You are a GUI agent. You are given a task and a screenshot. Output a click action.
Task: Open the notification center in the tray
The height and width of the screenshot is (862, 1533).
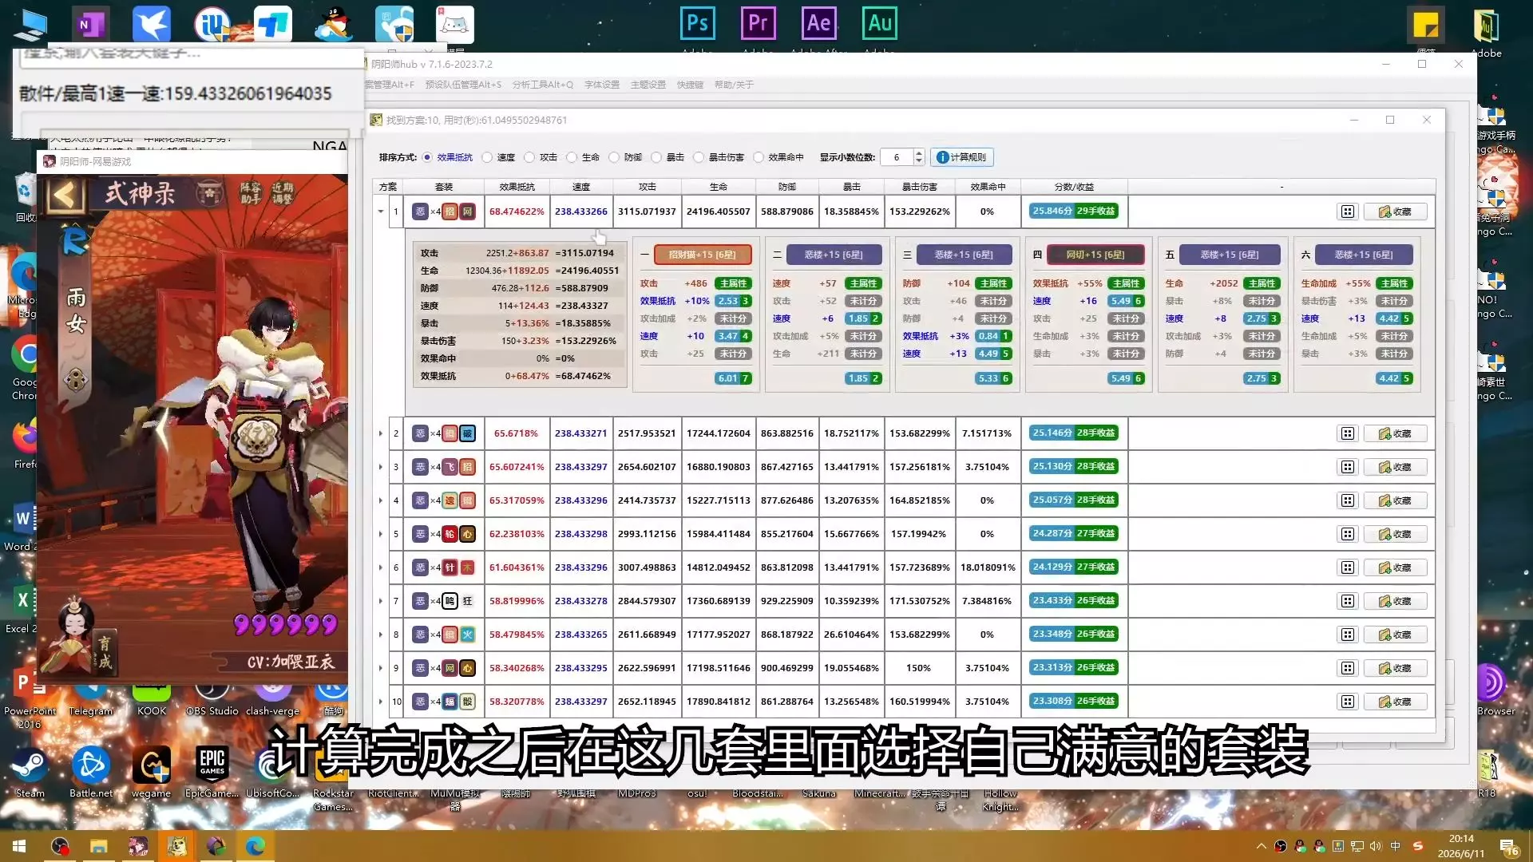1509,847
